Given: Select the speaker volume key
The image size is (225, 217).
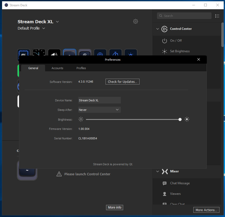Looking at the screenshot, I should [54, 52].
